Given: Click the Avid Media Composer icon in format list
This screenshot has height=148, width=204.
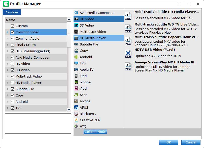Looking at the screenshot, I should pyautogui.click(x=76, y=13).
